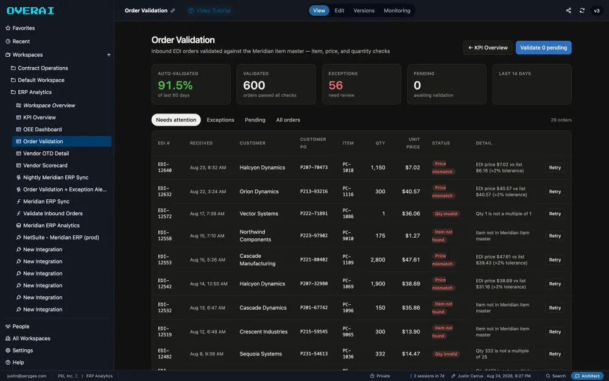Click the Customer column header
Image resolution: width=609 pixels, height=381 pixels.
point(253,143)
